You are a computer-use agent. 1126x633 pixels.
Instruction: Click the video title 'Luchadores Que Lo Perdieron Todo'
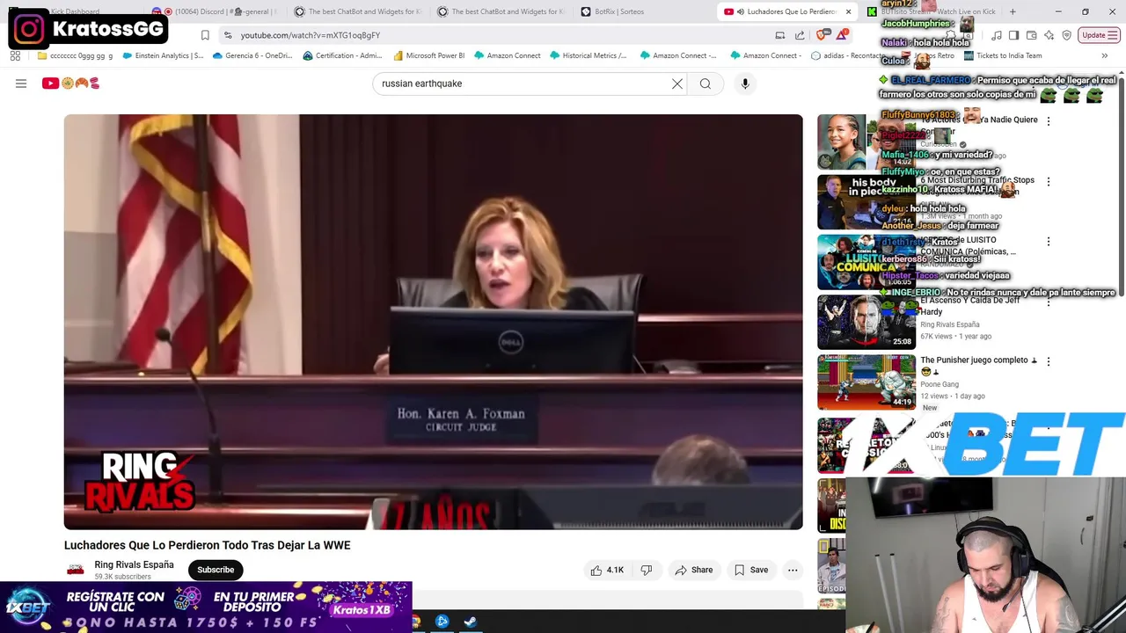tap(207, 545)
